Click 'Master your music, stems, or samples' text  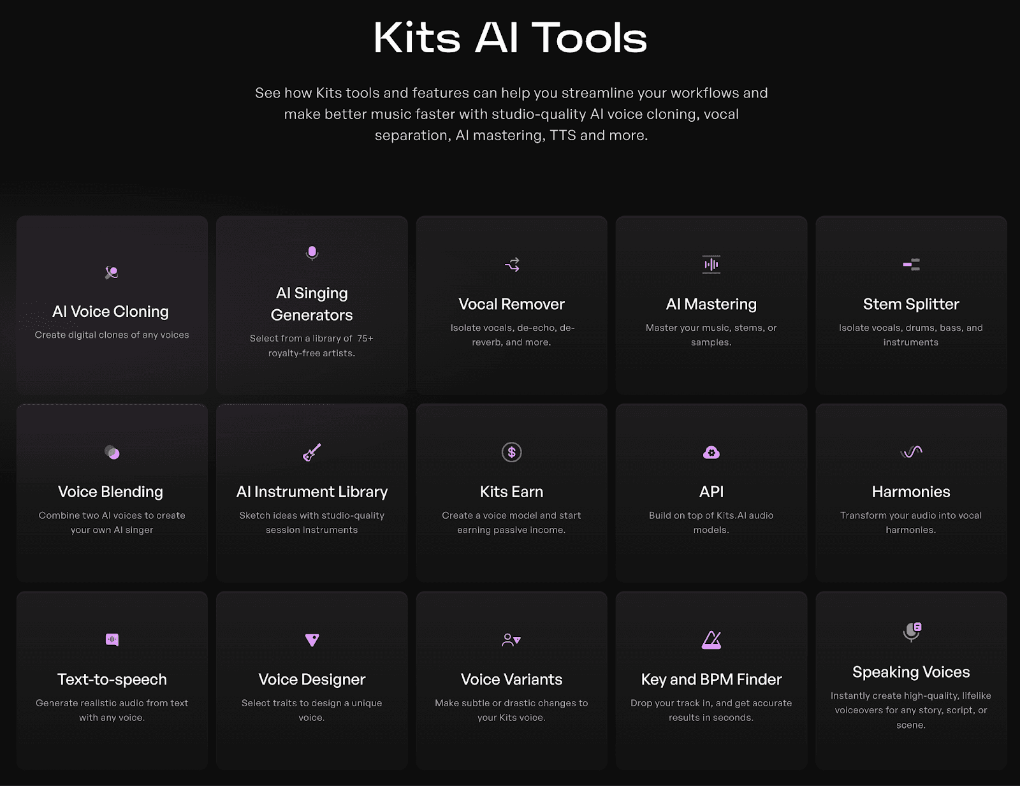point(711,335)
